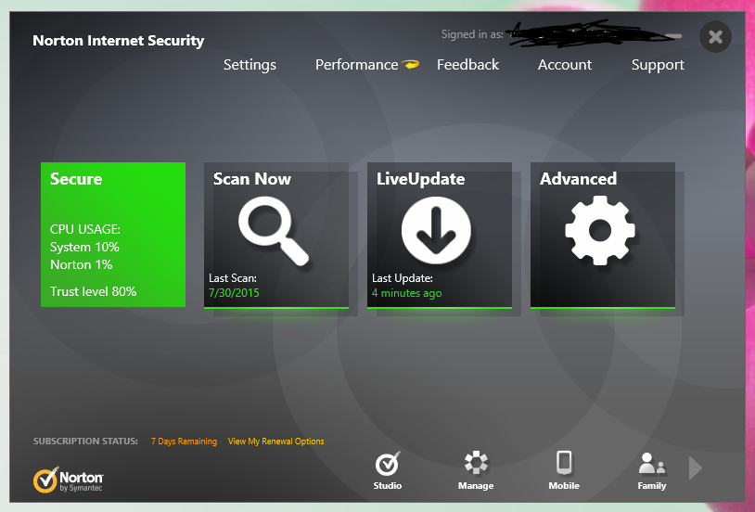Click View My Renewal Options link
The width and height of the screenshot is (755, 512).
pos(275,442)
